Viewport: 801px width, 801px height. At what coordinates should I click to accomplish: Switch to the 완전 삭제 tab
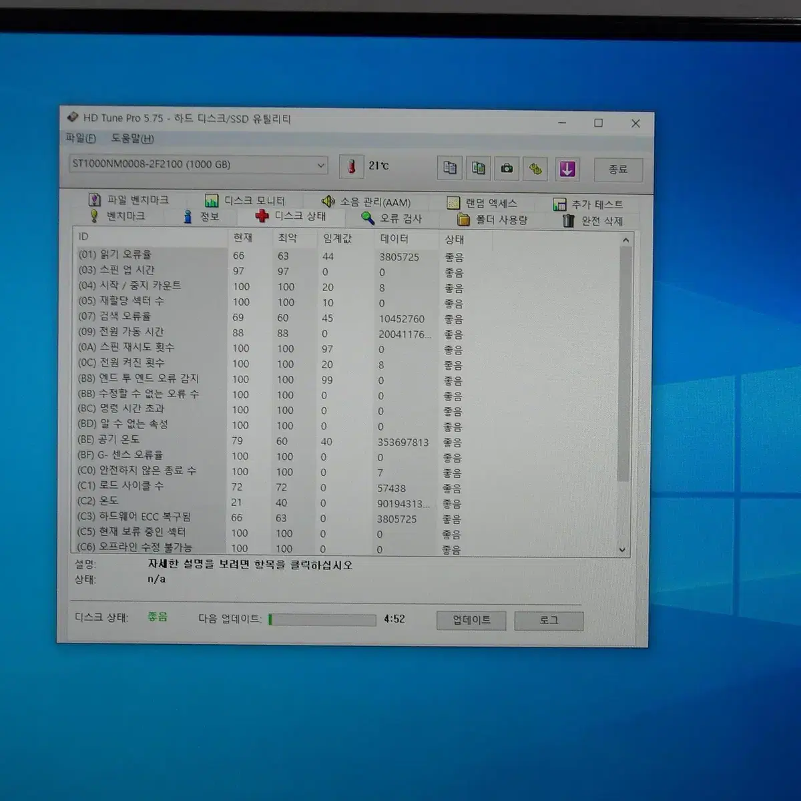click(x=593, y=220)
